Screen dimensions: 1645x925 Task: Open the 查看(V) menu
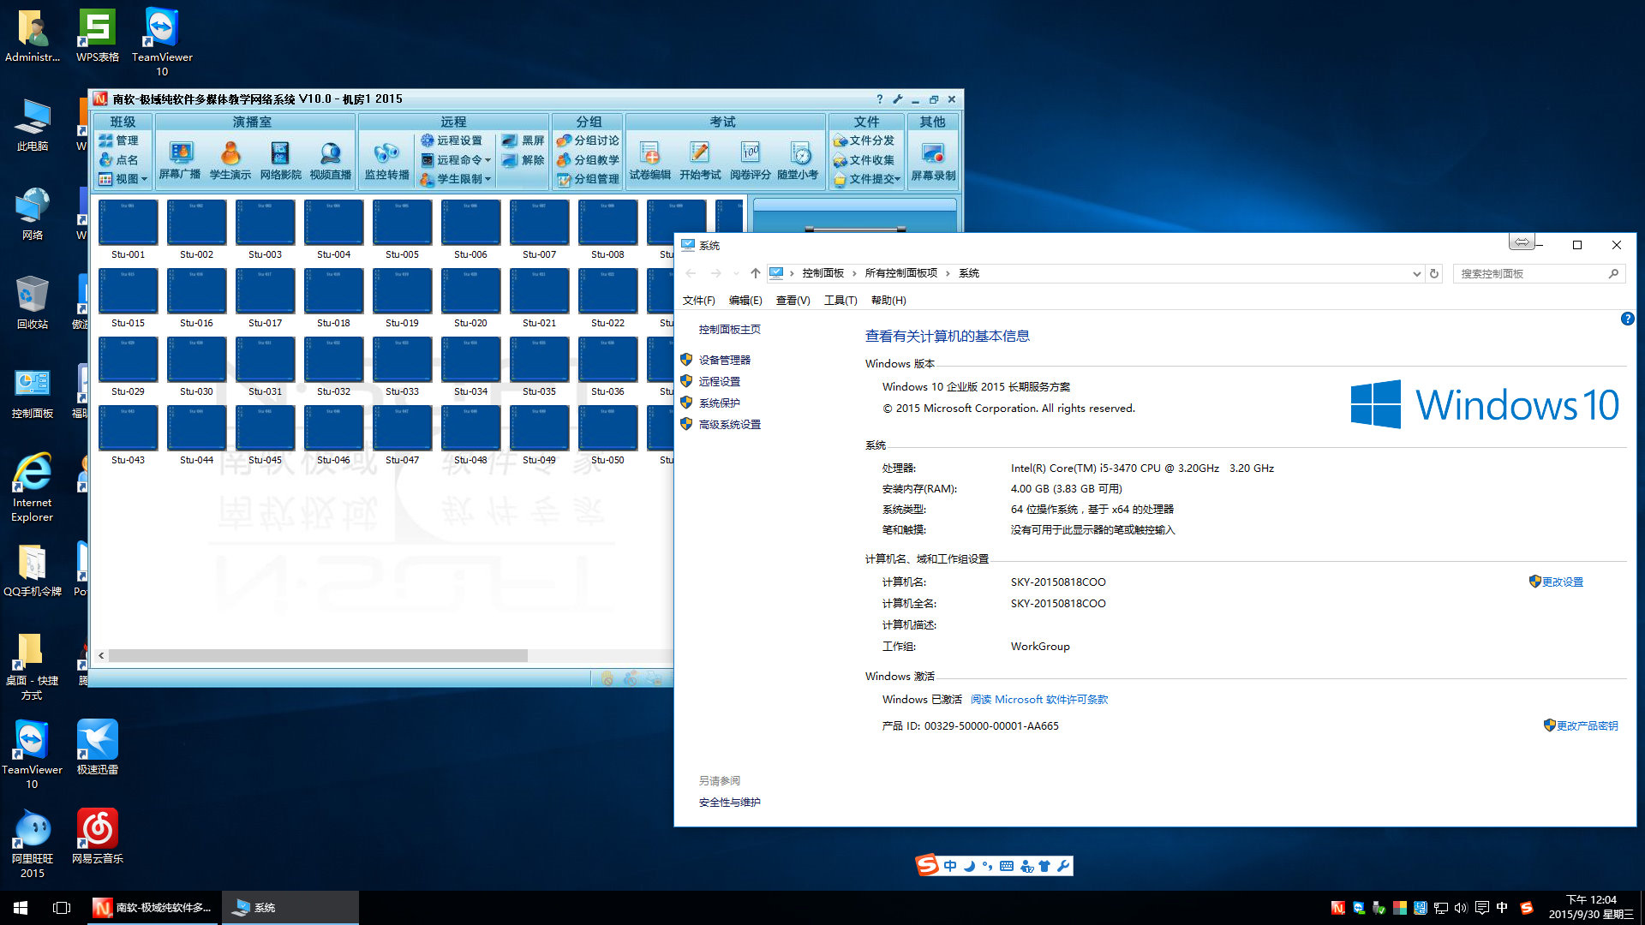pos(793,301)
